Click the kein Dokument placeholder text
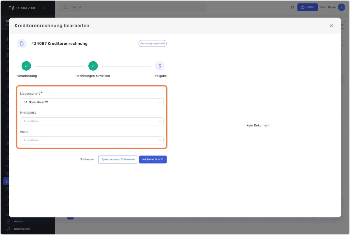350x235 pixels. [258, 126]
